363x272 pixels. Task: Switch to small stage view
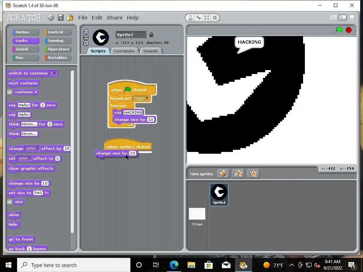(333, 18)
